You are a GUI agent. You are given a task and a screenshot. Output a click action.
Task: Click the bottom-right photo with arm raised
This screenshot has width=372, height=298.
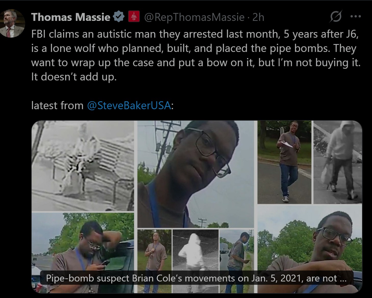click(x=310, y=249)
